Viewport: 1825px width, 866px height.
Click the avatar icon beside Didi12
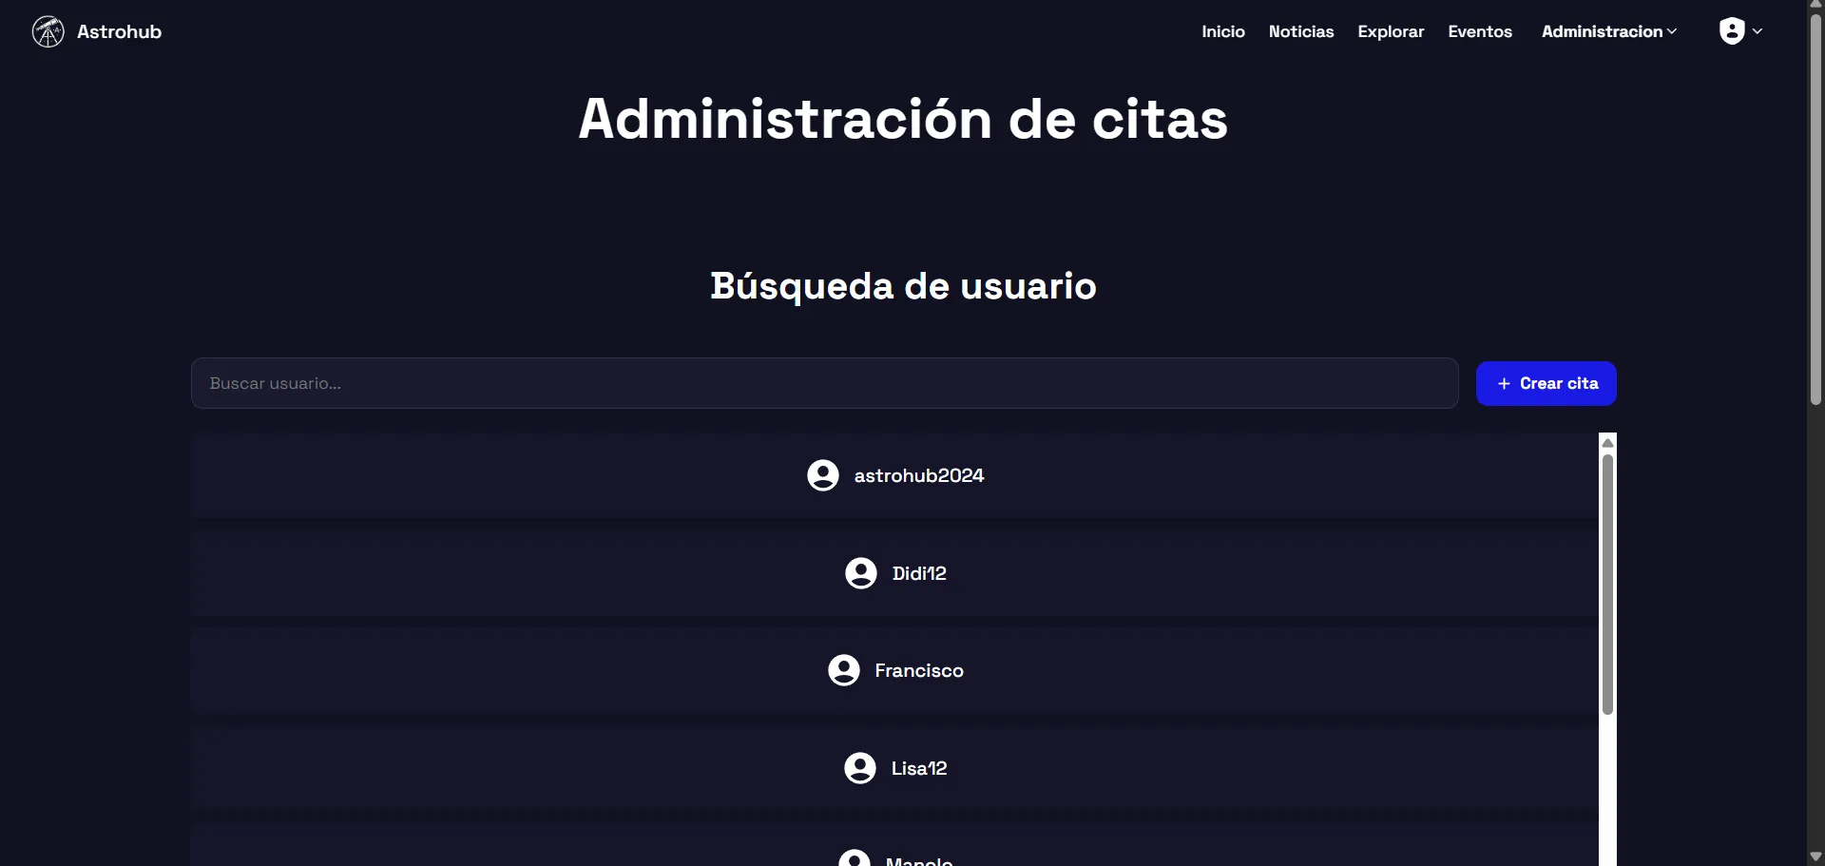[861, 573]
